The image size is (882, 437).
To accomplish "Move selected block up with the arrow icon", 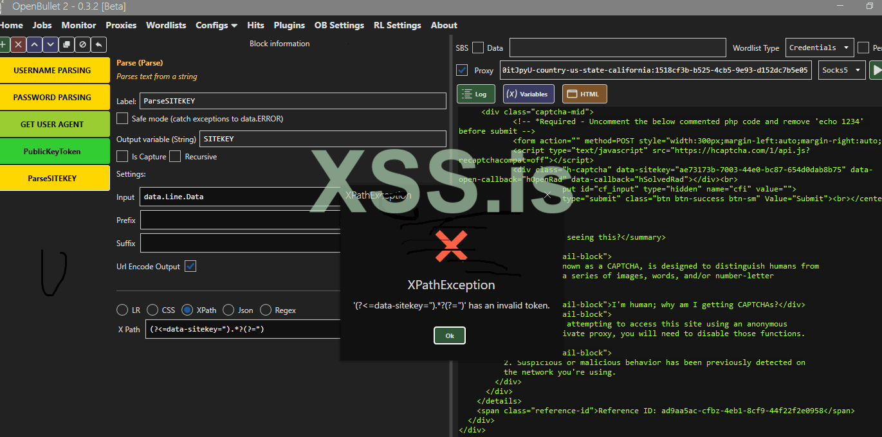I will 34,44.
